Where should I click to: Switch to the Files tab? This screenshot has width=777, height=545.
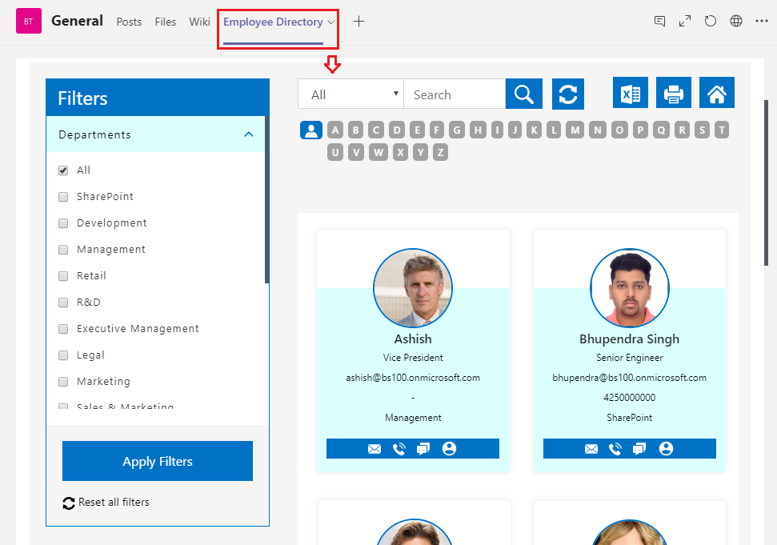[166, 22]
